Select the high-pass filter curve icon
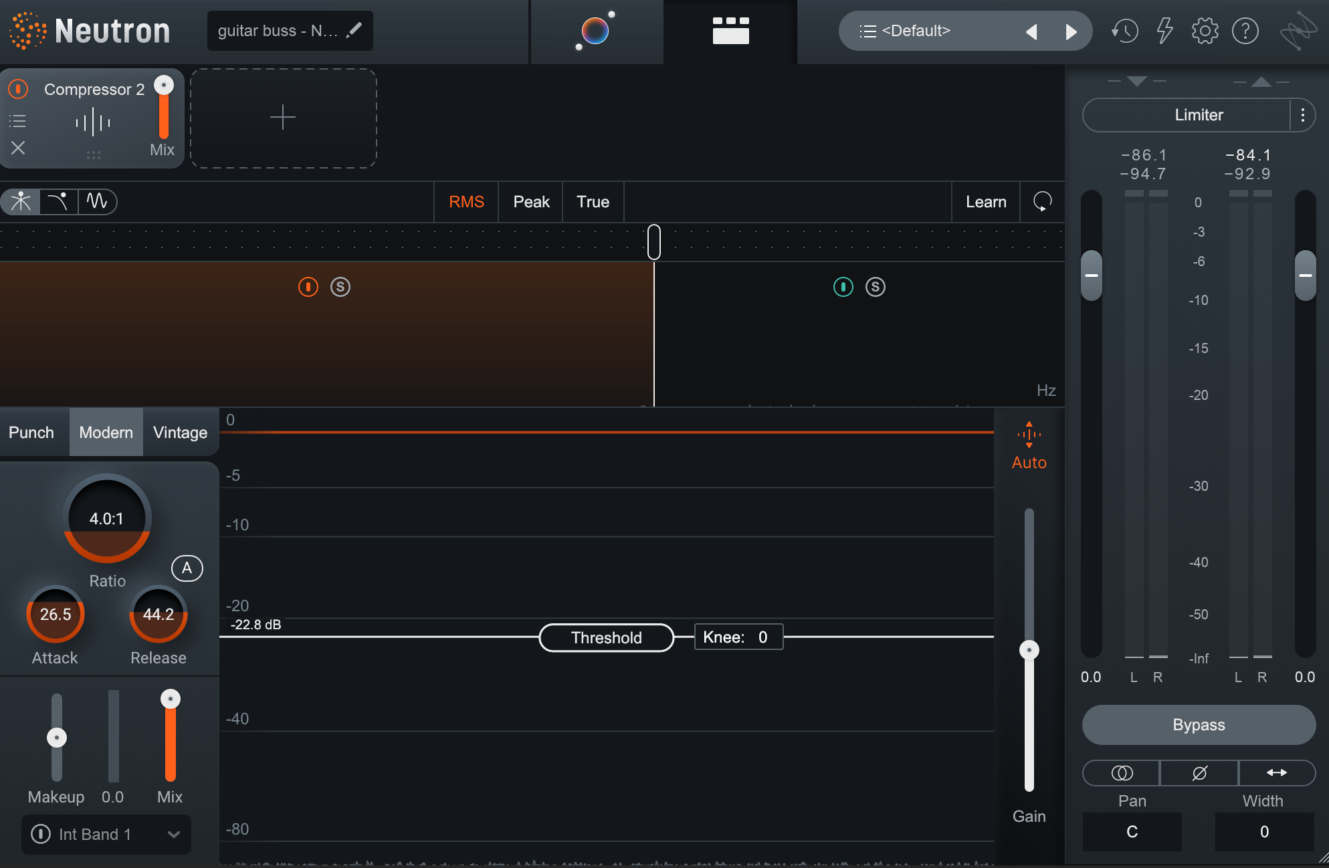The image size is (1329, 868). tap(59, 201)
